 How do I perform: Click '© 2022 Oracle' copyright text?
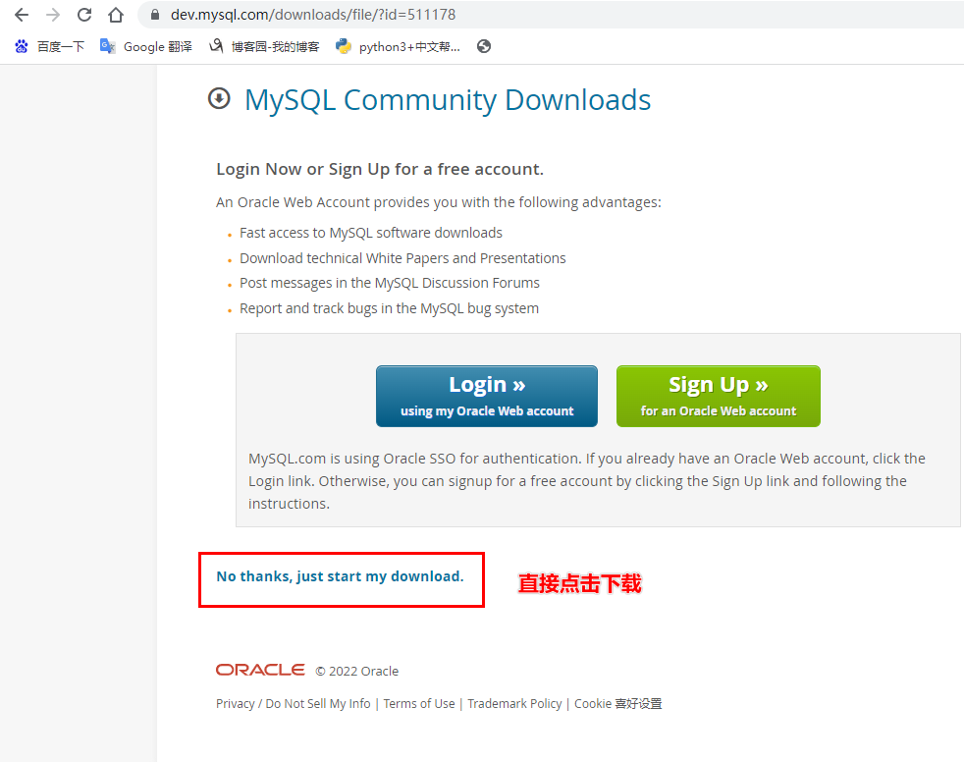coord(357,671)
